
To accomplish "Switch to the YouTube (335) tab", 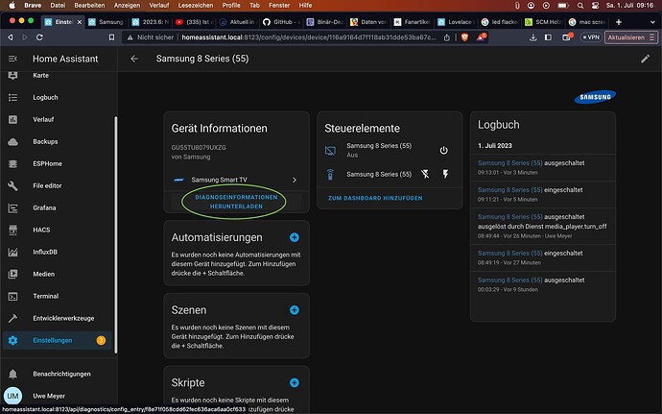I will click(x=194, y=22).
